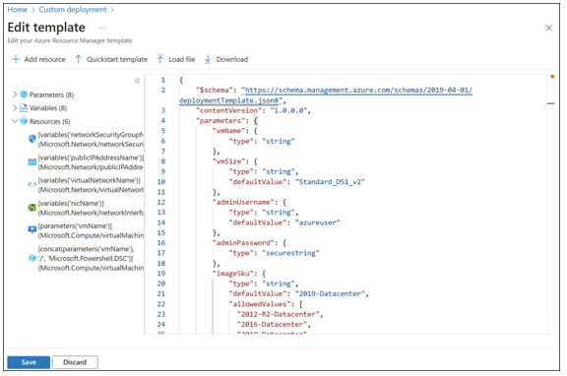Open the ellipsis menu beside Edit template
The height and width of the screenshot is (376, 567).
(x=102, y=28)
